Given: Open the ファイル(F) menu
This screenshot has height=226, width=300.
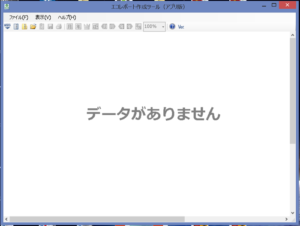Looking at the screenshot, I should [x=19, y=18].
